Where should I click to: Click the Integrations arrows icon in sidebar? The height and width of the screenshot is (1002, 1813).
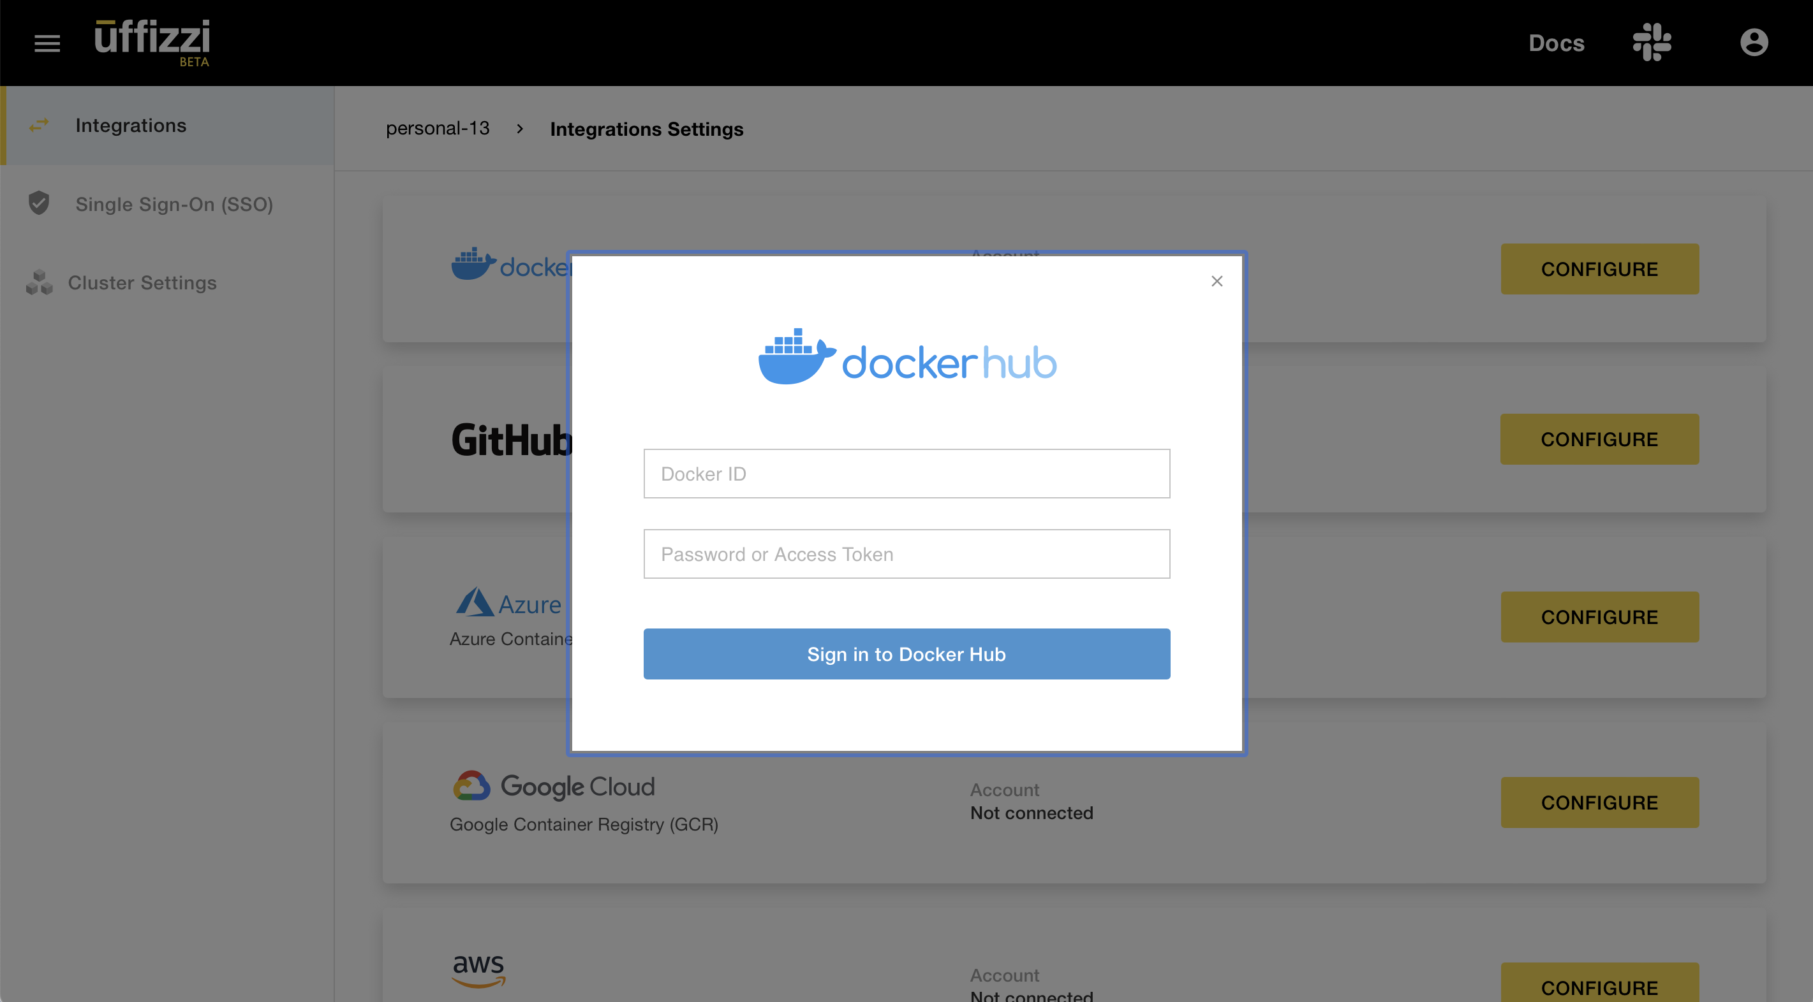pyautogui.click(x=39, y=125)
